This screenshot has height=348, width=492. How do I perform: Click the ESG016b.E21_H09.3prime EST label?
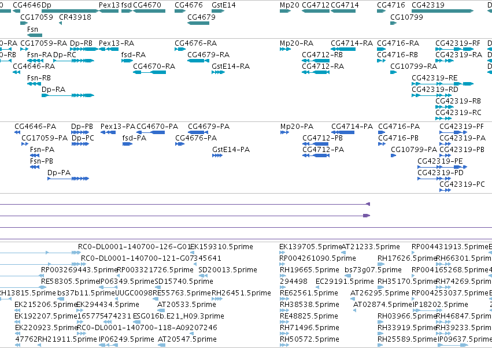[179, 316]
